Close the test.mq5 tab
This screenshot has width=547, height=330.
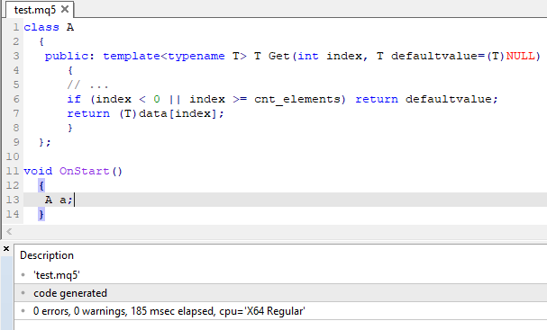(x=65, y=9)
